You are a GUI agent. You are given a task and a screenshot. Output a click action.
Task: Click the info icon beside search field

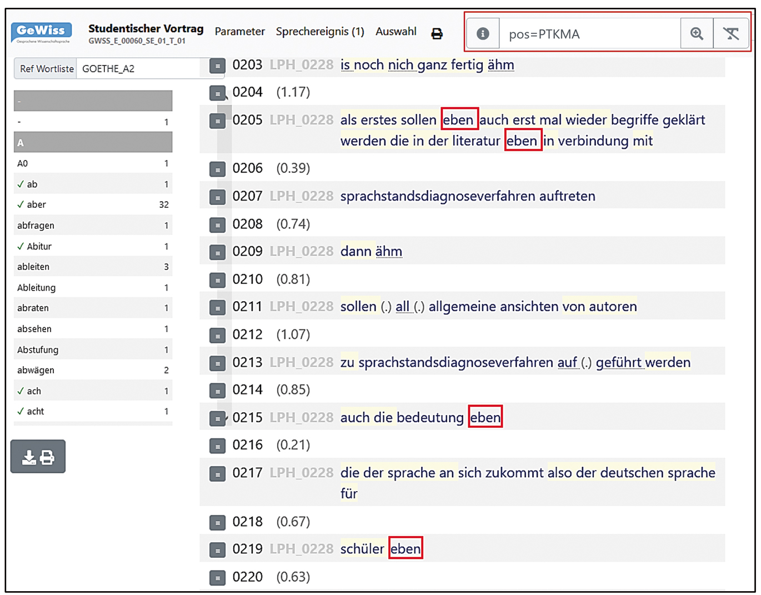tap(483, 34)
